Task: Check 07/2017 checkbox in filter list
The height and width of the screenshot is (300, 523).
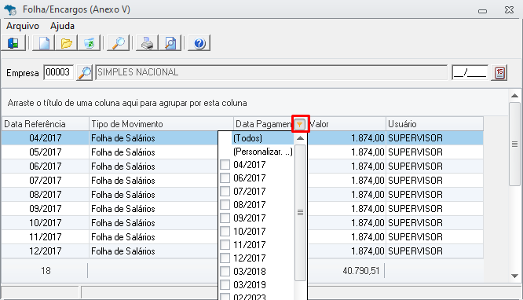Action: 225,191
